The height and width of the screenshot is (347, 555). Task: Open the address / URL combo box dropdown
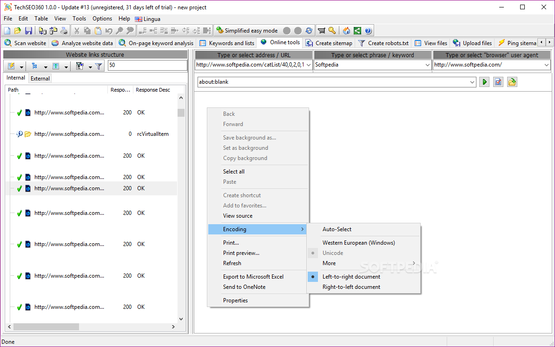(308, 65)
